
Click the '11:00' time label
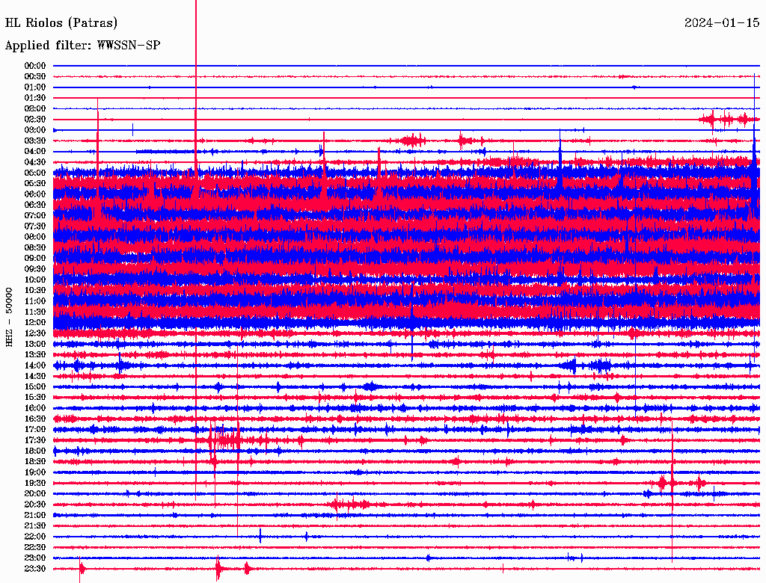click(x=35, y=301)
